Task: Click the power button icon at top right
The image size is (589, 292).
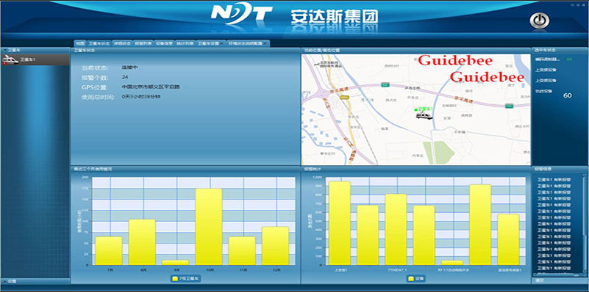Action: click(x=540, y=21)
